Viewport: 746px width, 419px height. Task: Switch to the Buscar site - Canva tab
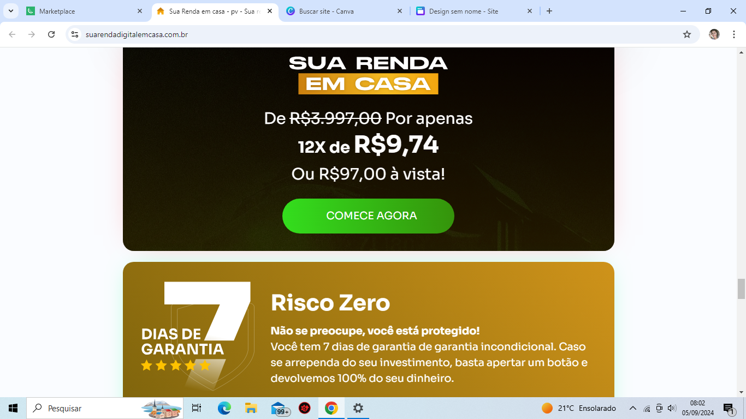344,11
